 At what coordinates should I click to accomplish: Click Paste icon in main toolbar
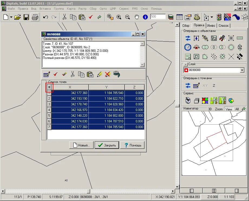click(82, 17)
